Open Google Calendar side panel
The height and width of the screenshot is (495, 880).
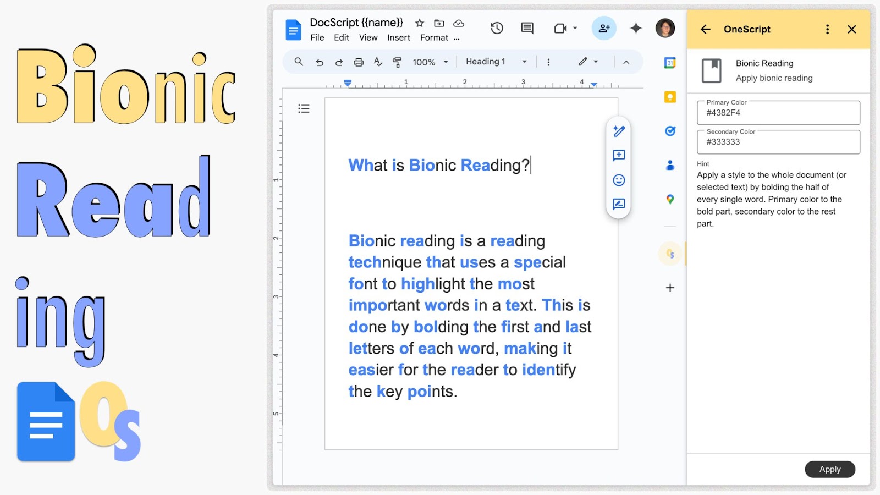pos(670,63)
